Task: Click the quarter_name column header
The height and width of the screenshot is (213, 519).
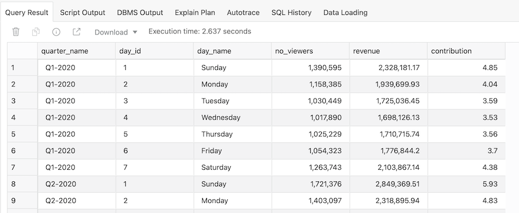Action: click(77, 51)
